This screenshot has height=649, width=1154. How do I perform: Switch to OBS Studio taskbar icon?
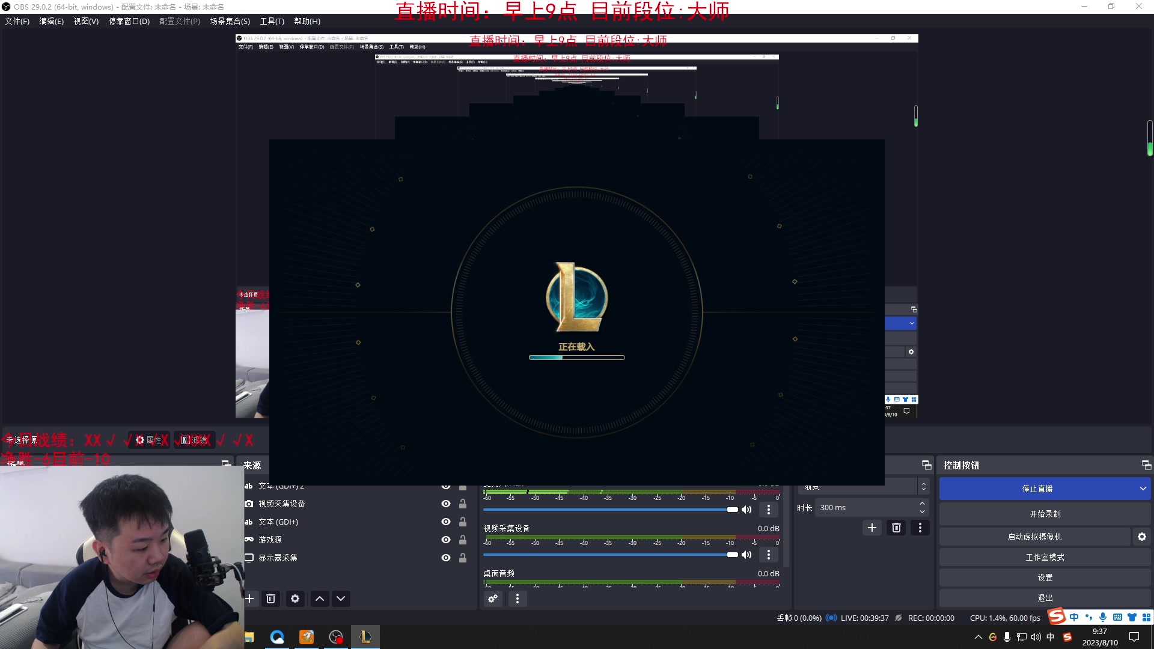click(336, 637)
